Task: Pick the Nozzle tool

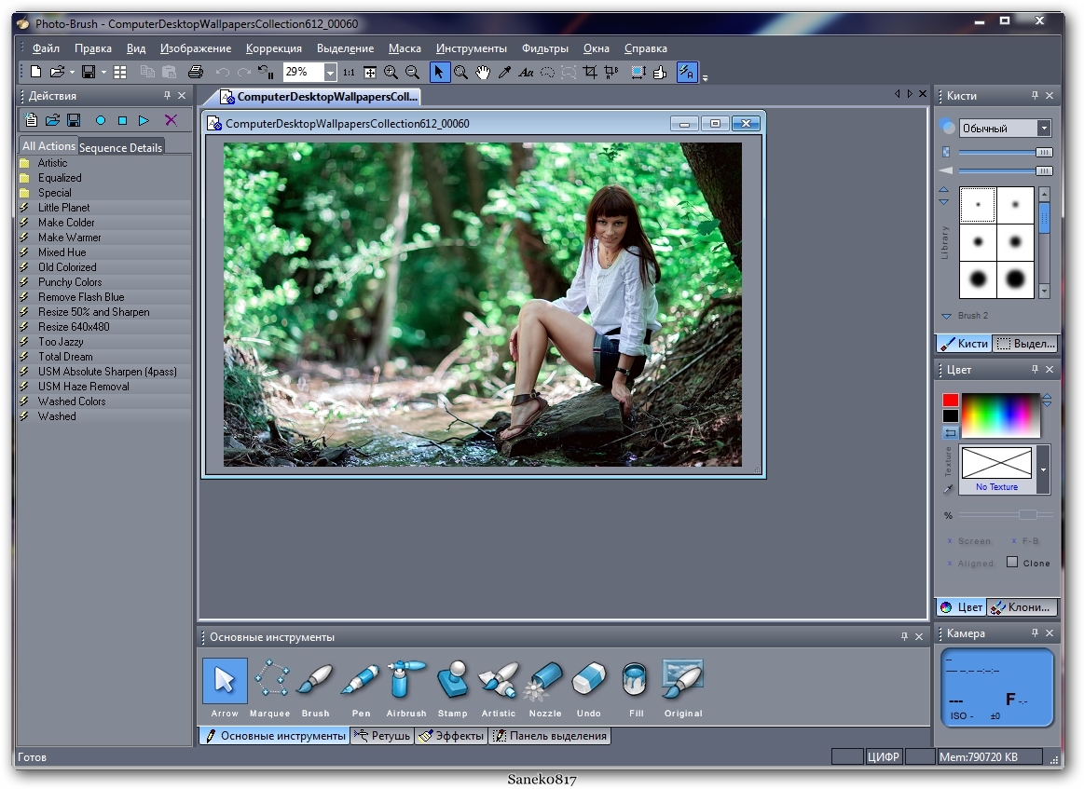Action: [544, 681]
